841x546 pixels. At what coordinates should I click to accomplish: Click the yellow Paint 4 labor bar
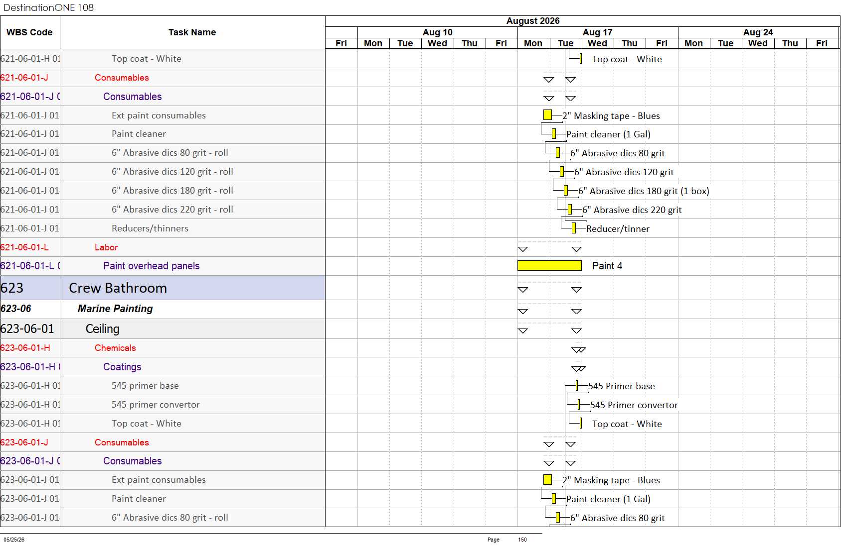549,266
